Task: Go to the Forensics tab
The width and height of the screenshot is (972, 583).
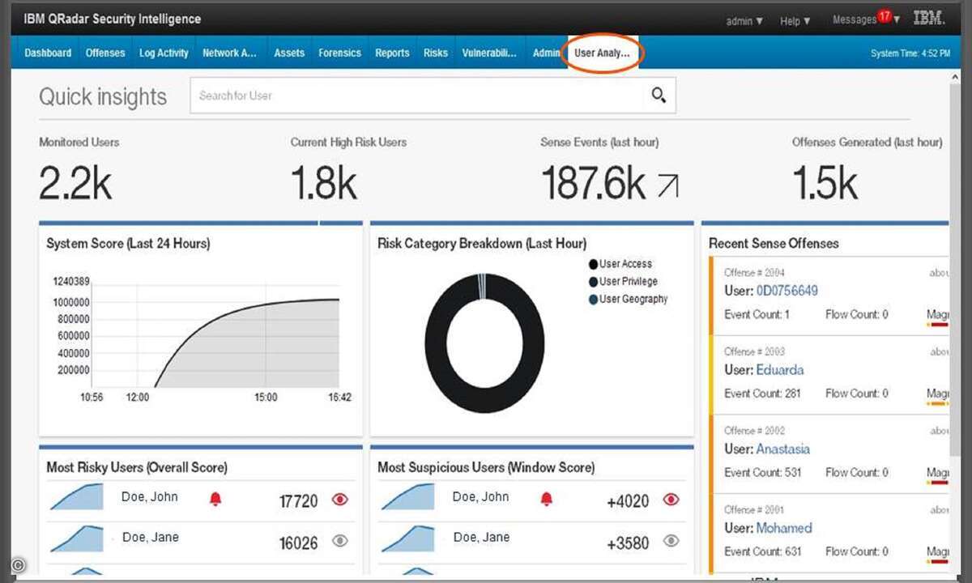Action: [339, 53]
